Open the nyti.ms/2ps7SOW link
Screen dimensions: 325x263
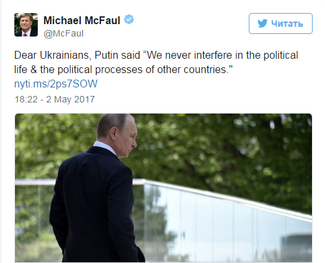tap(56, 84)
